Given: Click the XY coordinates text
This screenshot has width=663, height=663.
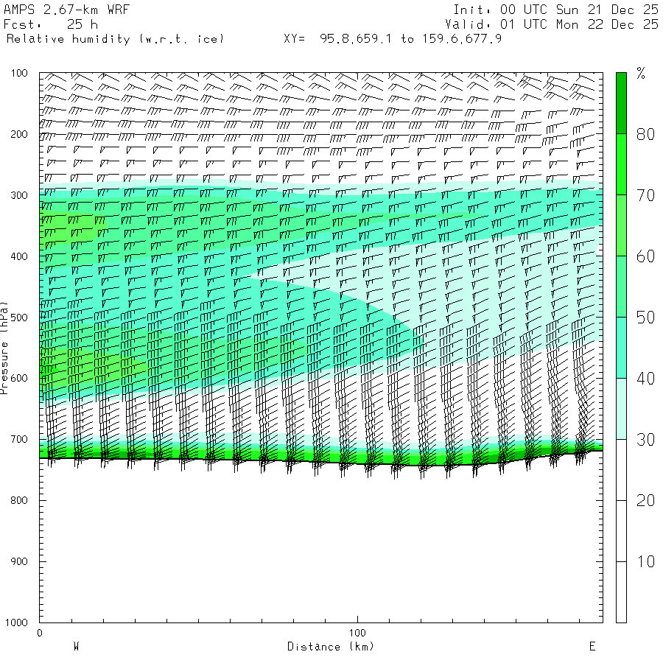Looking at the screenshot, I should pyautogui.click(x=393, y=39).
